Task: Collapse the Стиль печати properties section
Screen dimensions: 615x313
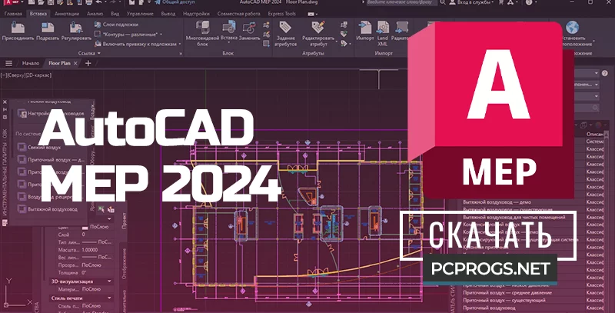Action: pyautogui.click(x=109, y=298)
